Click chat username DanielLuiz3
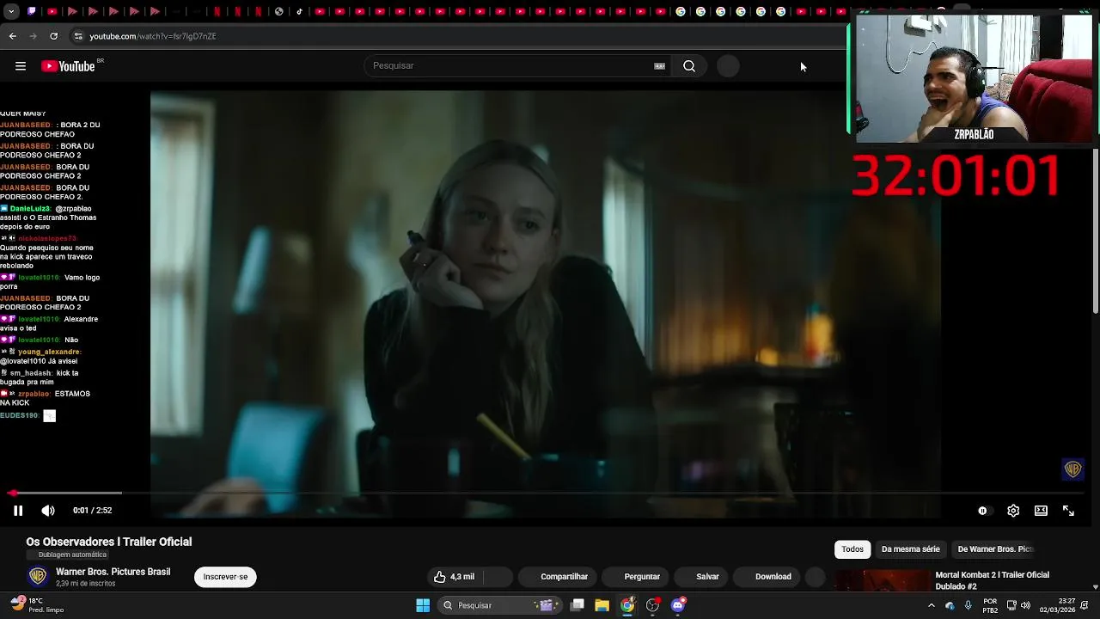Viewport: 1100px width, 619px height. coord(29,209)
